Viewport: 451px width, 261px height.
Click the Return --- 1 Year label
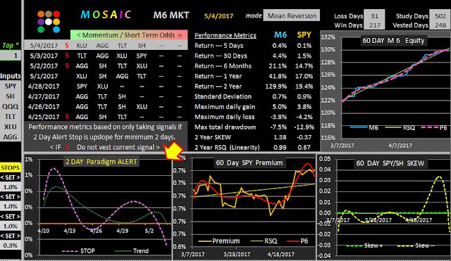[218, 76]
